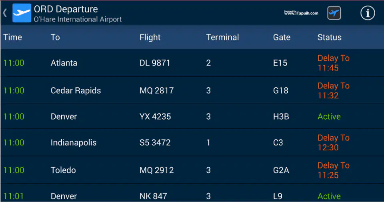Viewport: 384px width, 202px height.
Task: Tap the blue airplane toggle icon
Action: (x=334, y=13)
